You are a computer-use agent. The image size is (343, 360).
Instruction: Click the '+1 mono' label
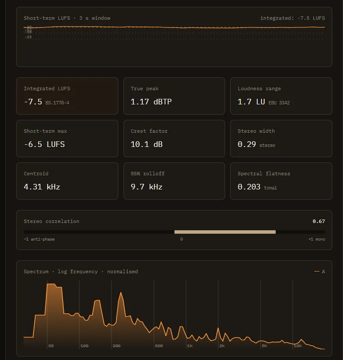[x=317, y=239]
